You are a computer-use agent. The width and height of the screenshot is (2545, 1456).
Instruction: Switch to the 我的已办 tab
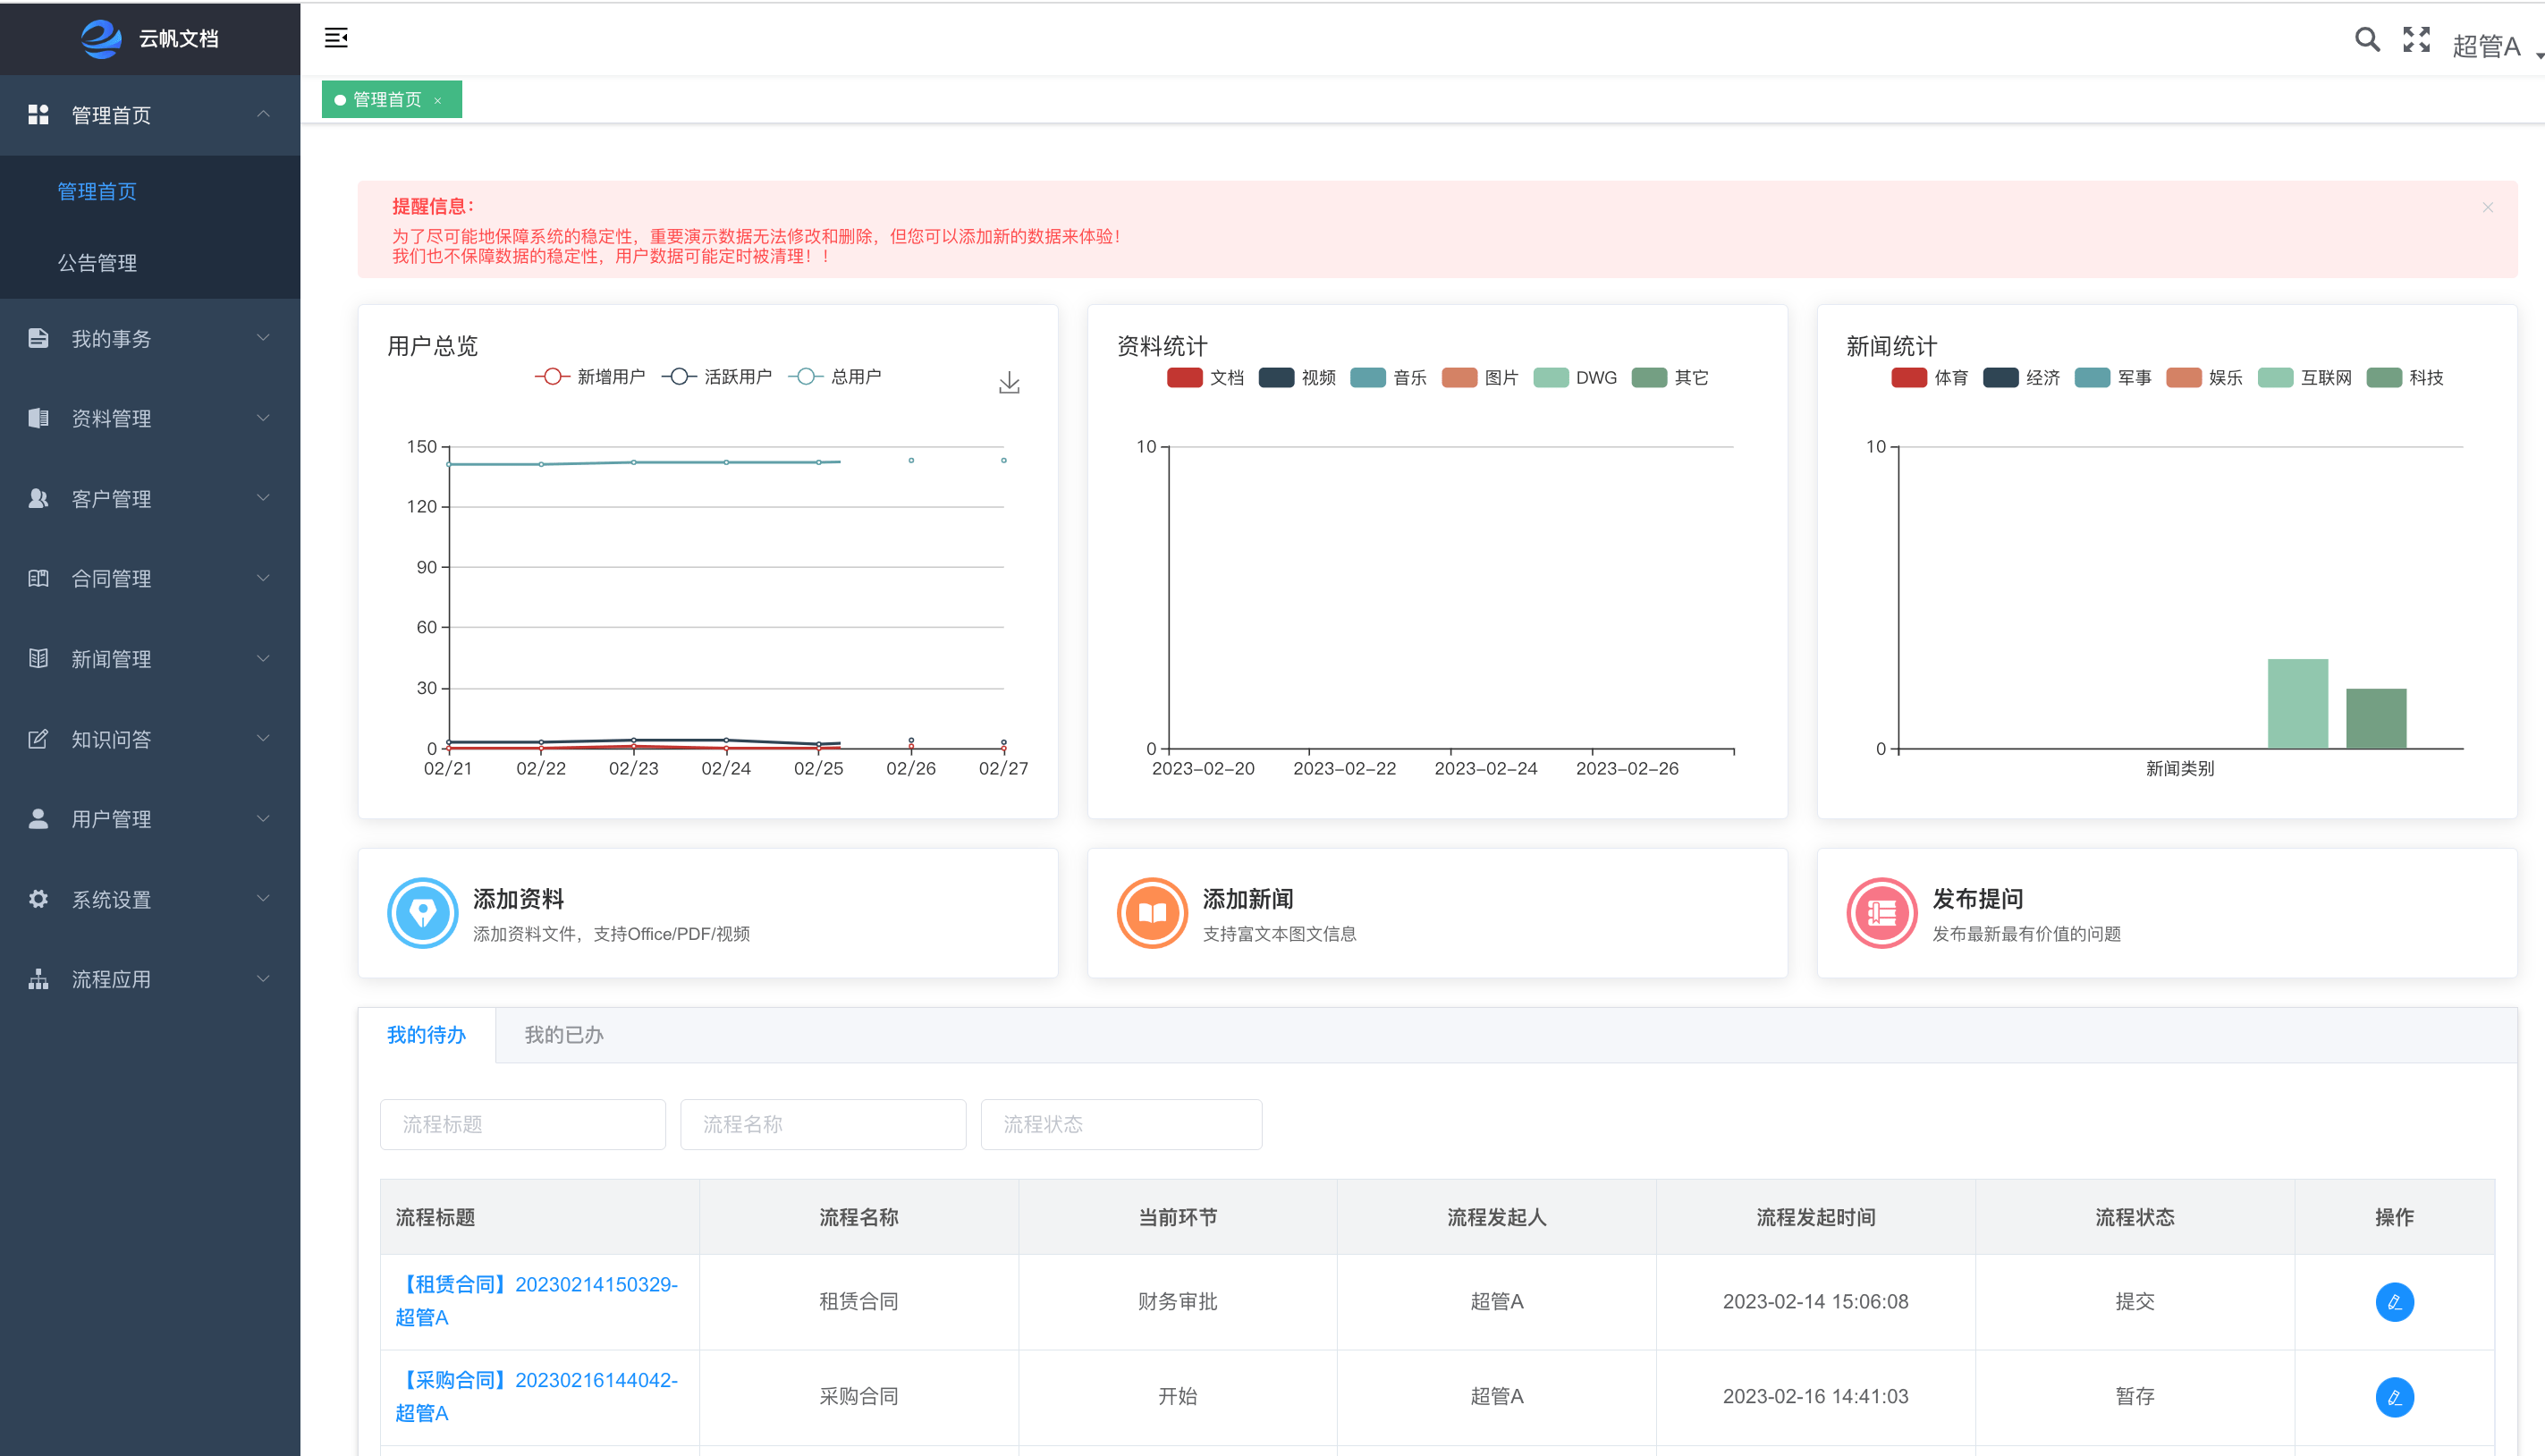coord(563,1035)
